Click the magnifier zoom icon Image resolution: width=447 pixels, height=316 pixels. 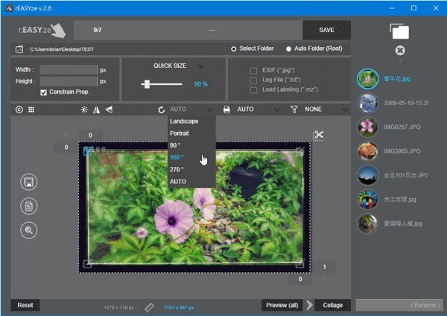[x=30, y=230]
